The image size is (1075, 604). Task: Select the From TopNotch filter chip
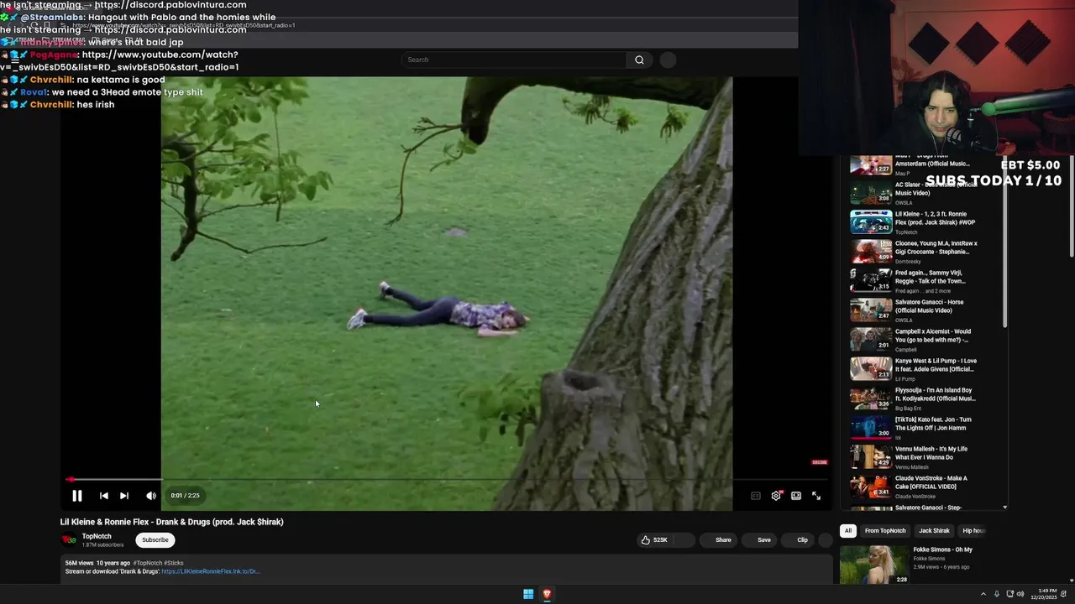pyautogui.click(x=885, y=530)
